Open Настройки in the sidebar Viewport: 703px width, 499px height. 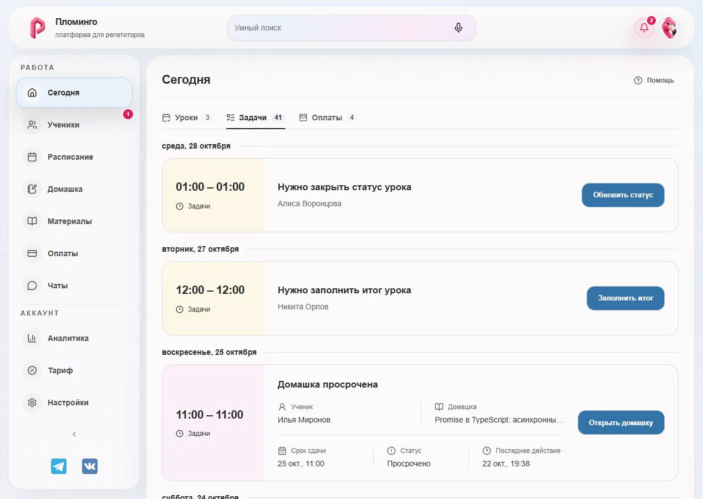pyautogui.click(x=74, y=403)
